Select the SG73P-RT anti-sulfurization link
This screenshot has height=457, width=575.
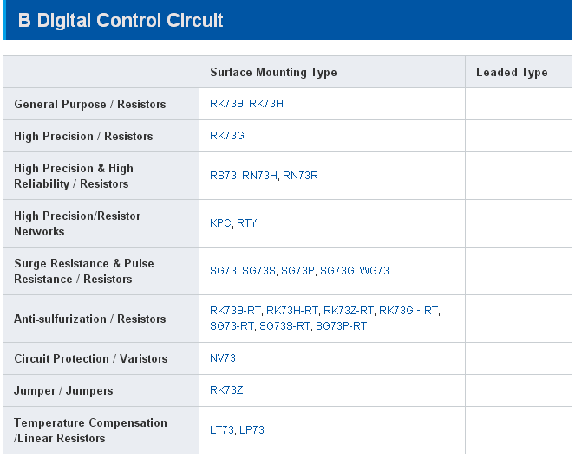click(341, 326)
